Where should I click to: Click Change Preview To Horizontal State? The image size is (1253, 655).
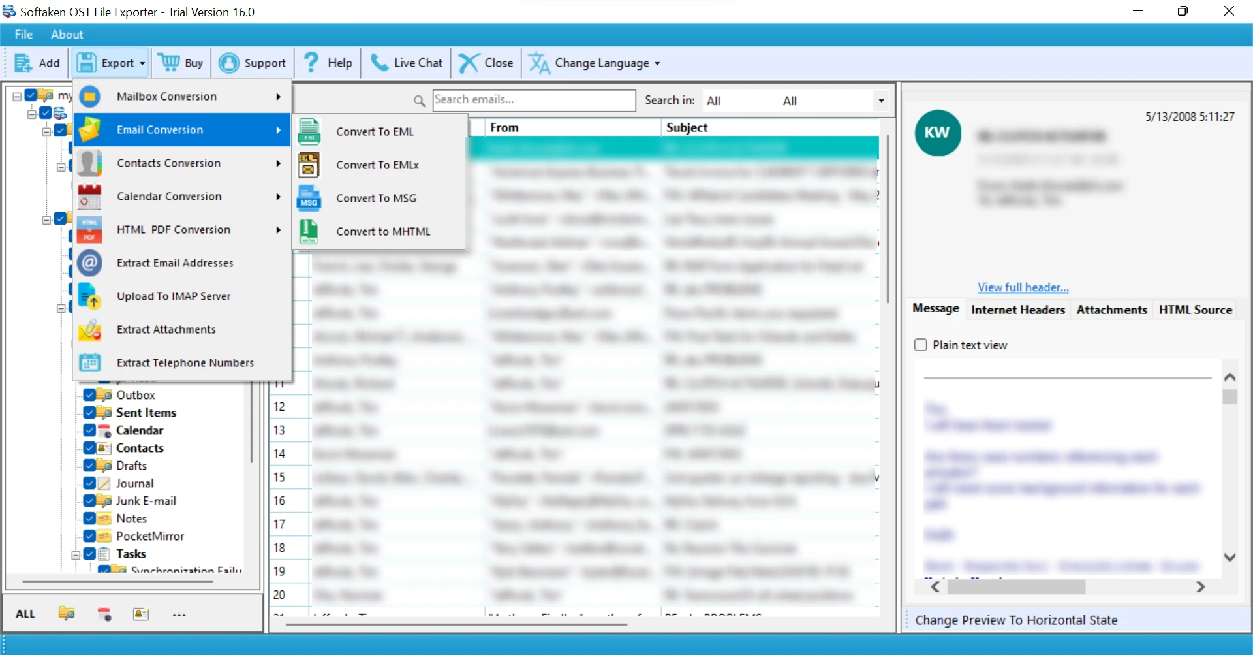click(x=1016, y=620)
